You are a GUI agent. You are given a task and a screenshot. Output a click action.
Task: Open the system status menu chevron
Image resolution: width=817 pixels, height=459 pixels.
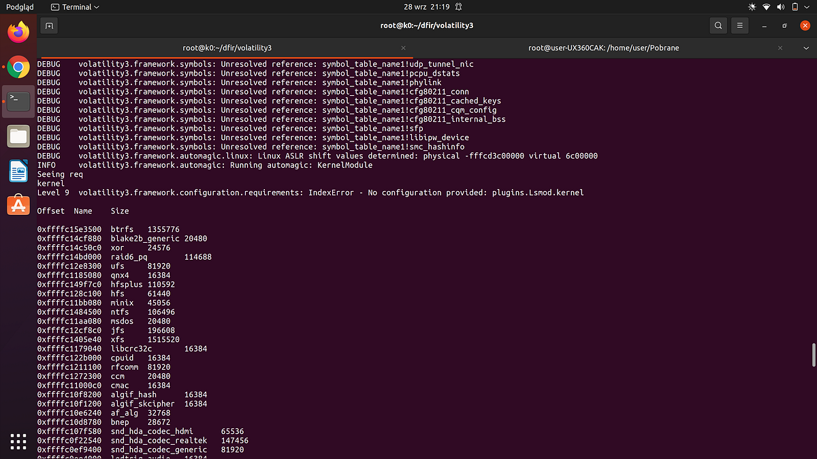point(806,7)
